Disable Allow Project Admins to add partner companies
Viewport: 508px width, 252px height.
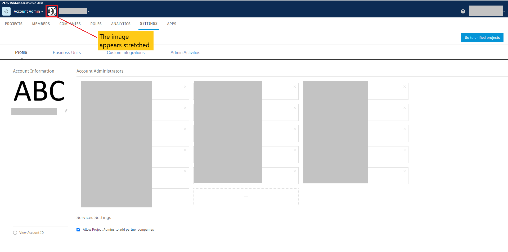click(78, 229)
